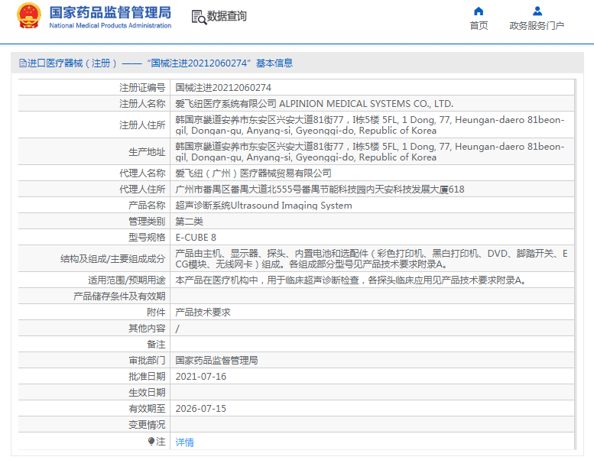
Task: Open the 数据查询 search icon
Action: 199,17
